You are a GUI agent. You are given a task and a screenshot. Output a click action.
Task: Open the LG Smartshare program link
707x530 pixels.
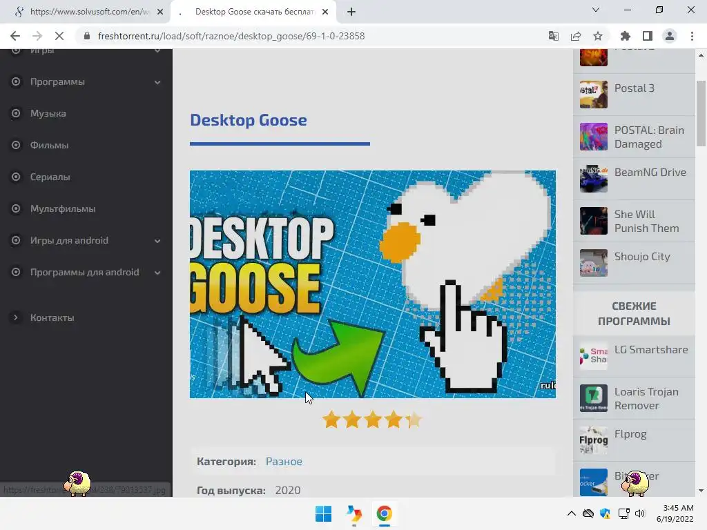(x=651, y=350)
